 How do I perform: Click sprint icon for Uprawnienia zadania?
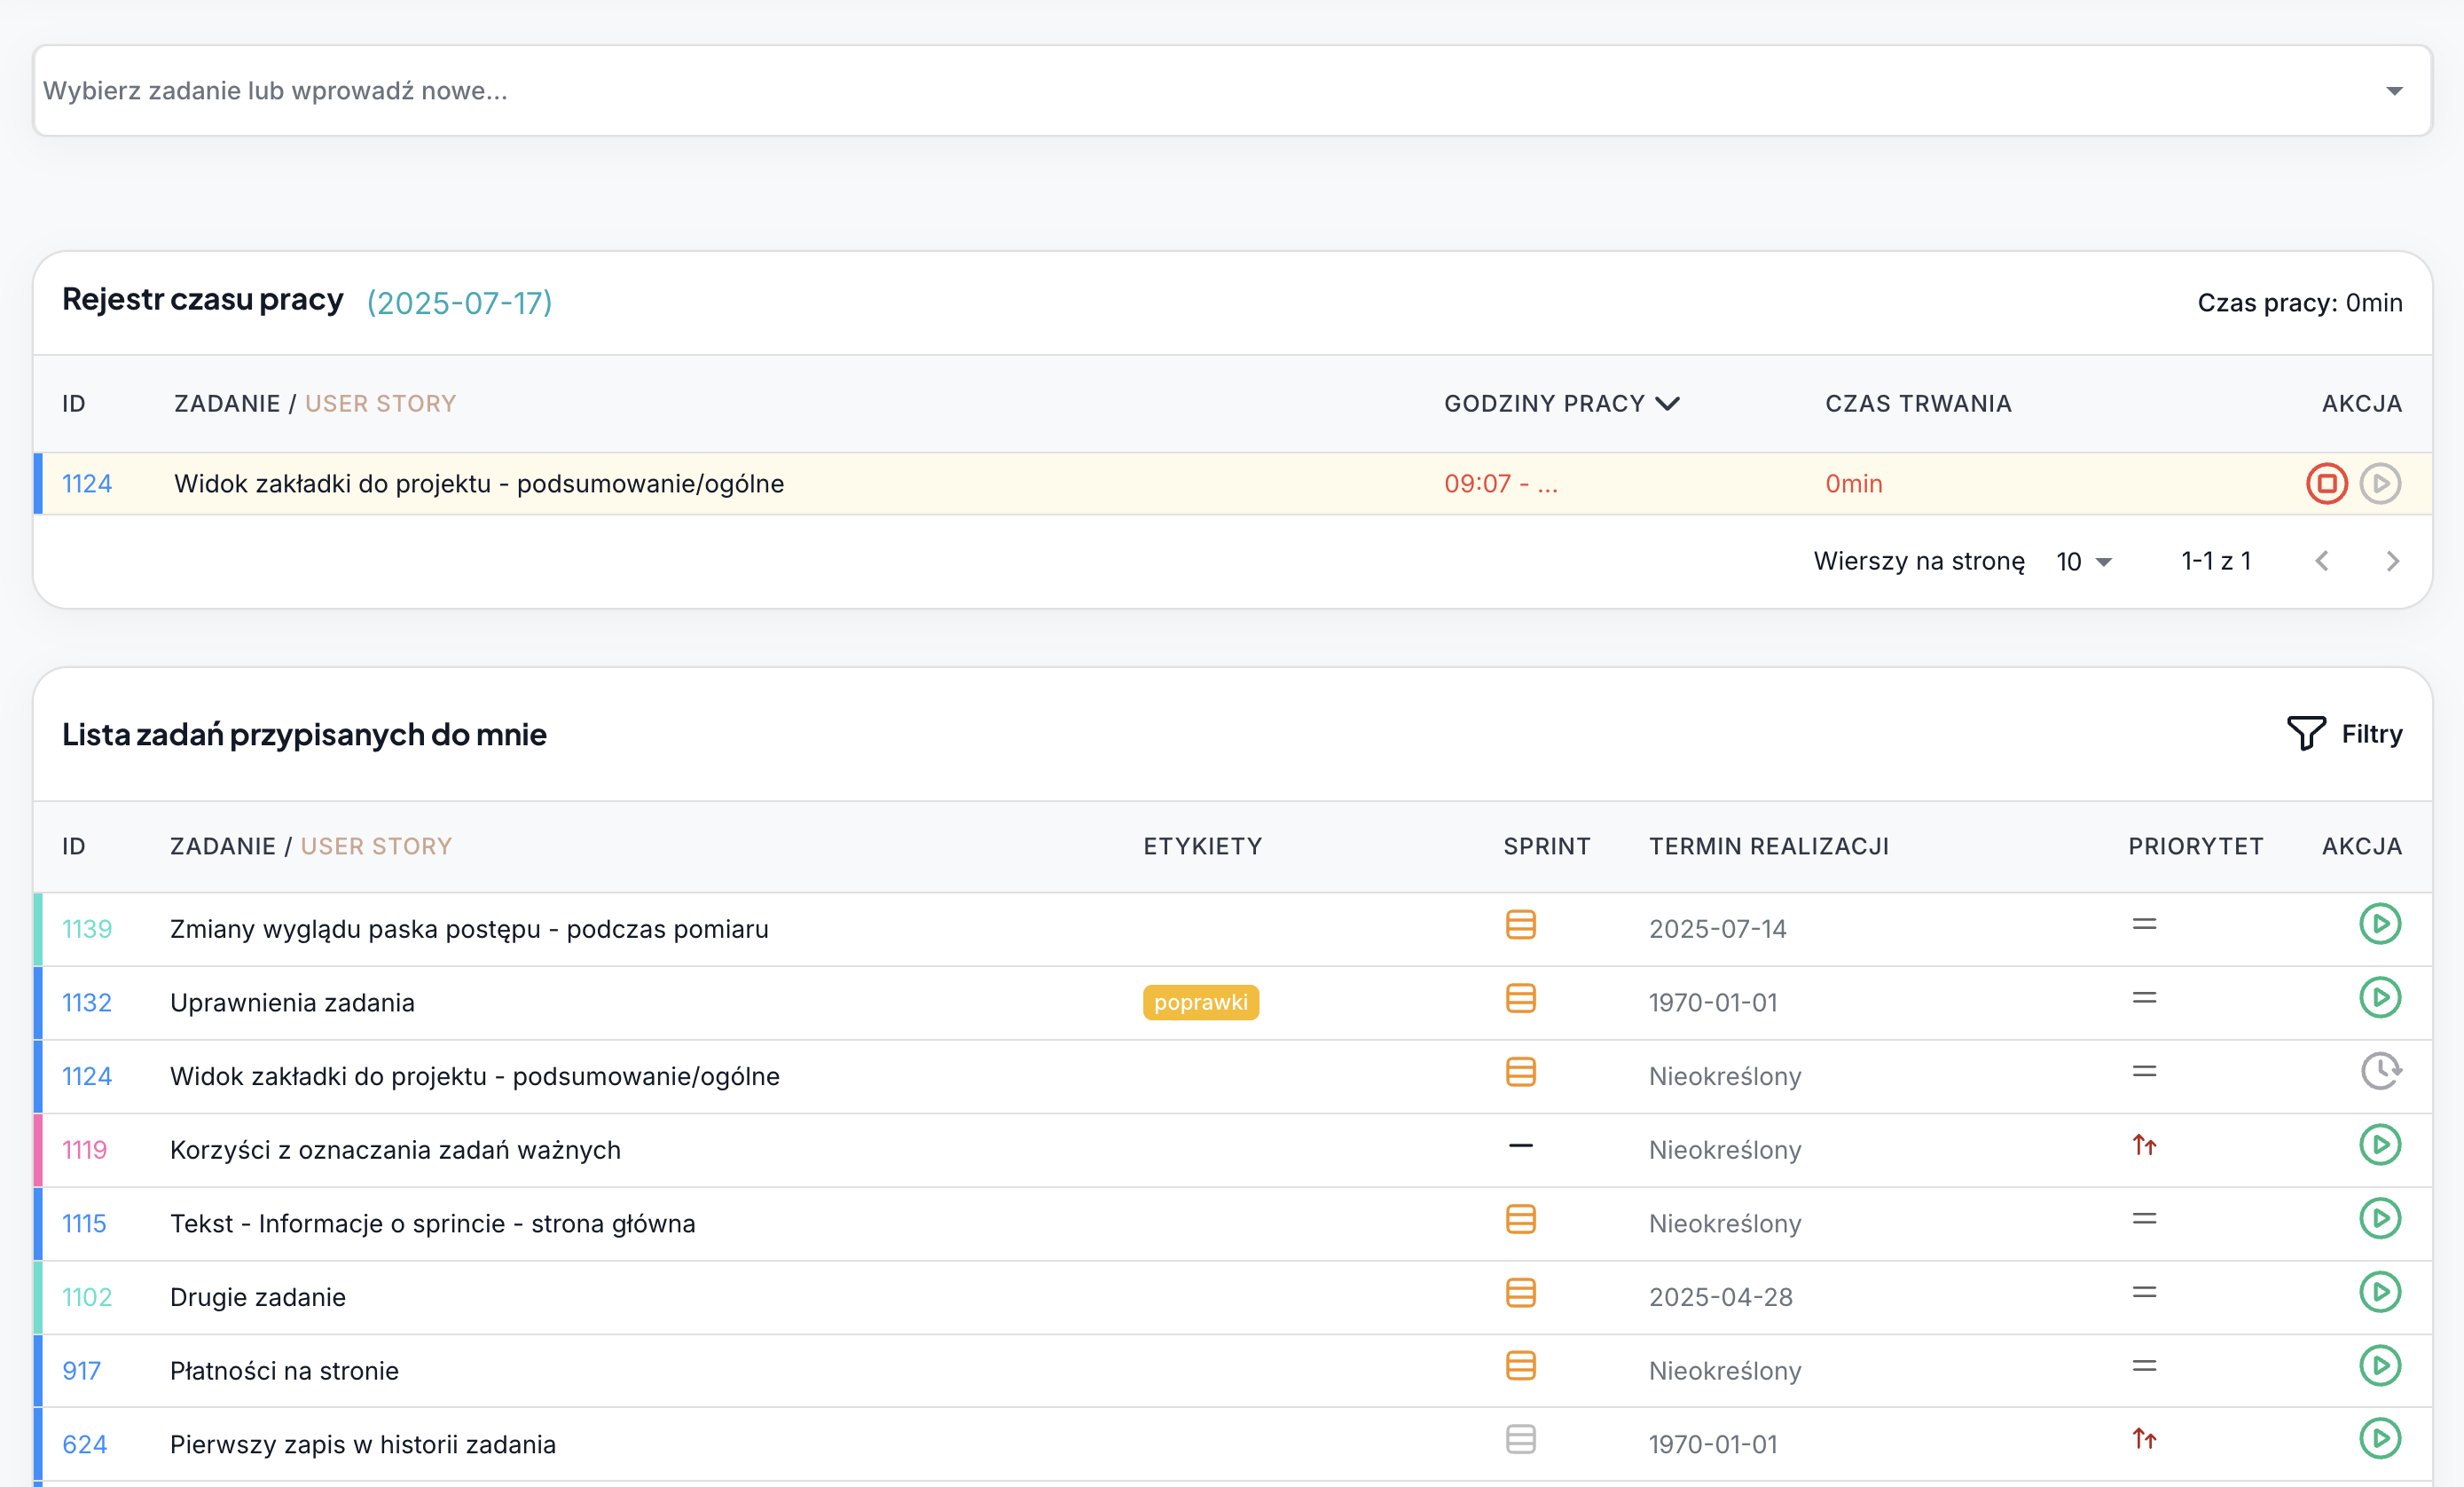coord(1520,999)
